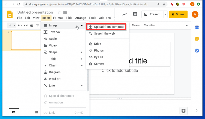The width and height of the screenshot is (205, 119).
Task: Insert image By URL
Action: 107,57
